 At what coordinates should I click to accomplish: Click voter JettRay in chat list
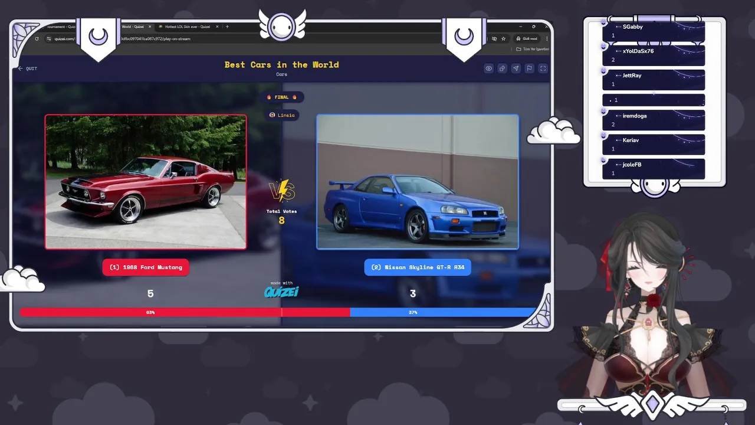click(x=654, y=80)
